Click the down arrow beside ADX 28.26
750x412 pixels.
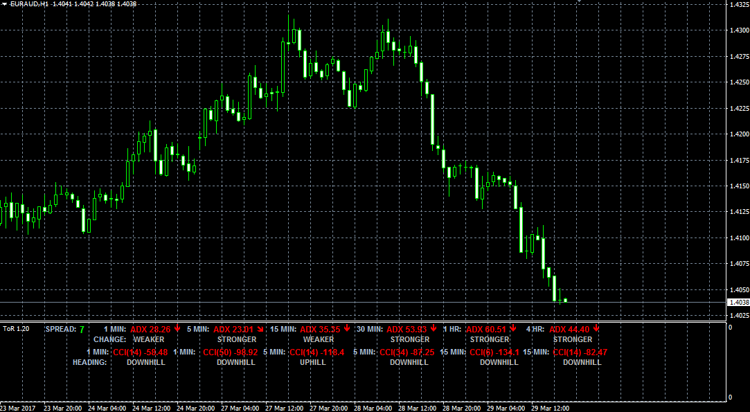[x=177, y=328]
